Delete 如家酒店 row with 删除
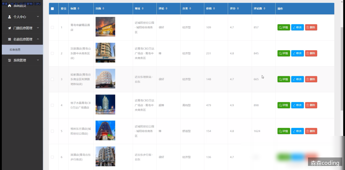 311,79
